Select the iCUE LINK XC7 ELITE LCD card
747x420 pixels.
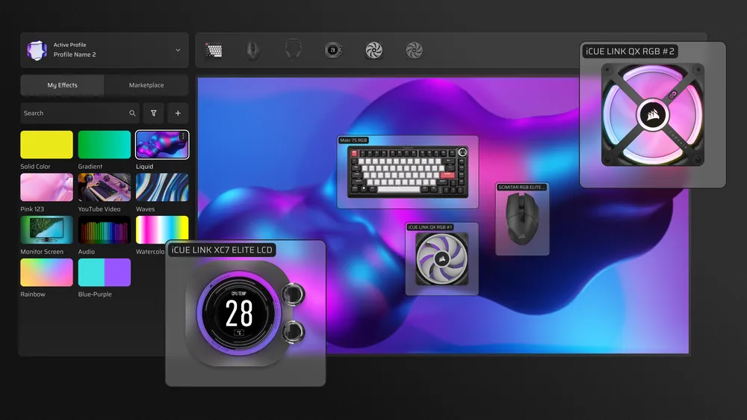click(245, 313)
